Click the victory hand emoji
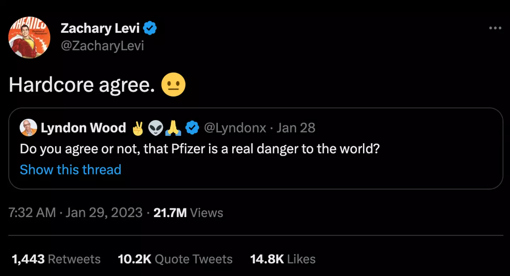 coord(138,129)
